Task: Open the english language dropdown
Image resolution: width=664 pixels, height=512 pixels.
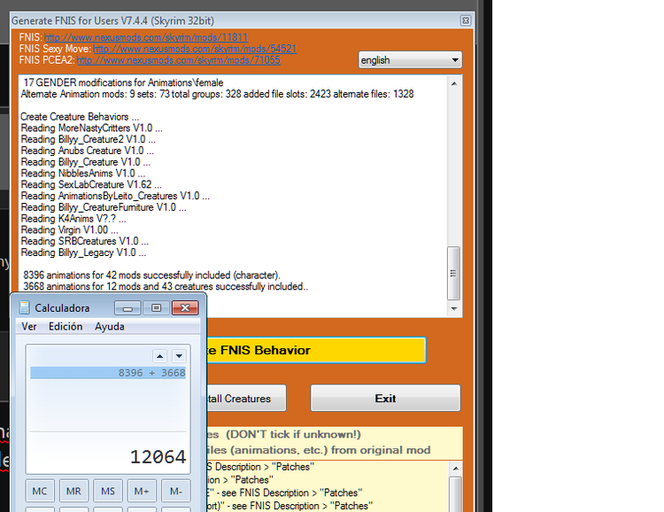Action: point(410,60)
